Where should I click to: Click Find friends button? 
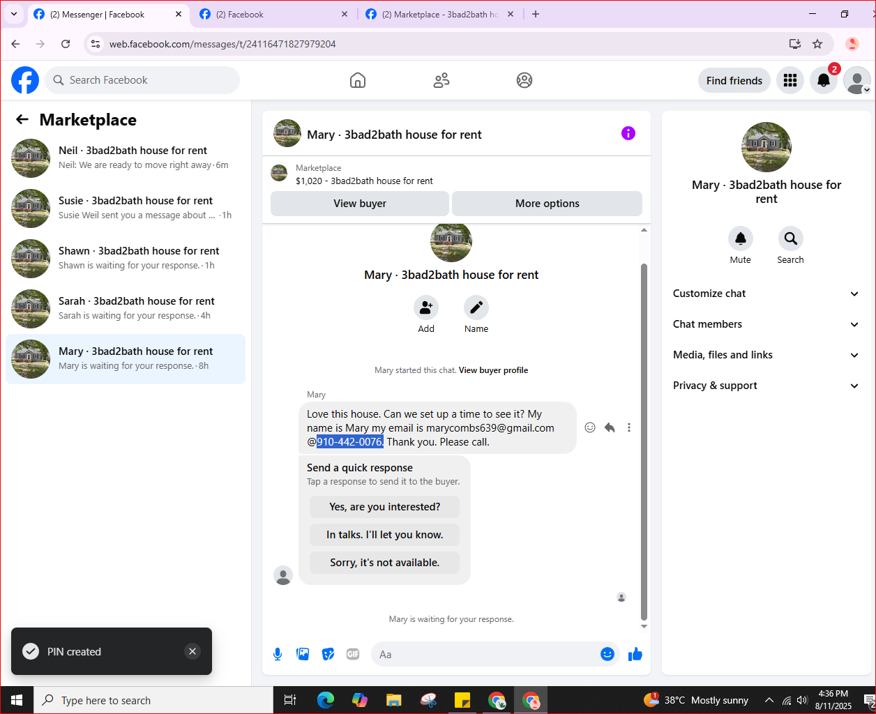pos(734,80)
